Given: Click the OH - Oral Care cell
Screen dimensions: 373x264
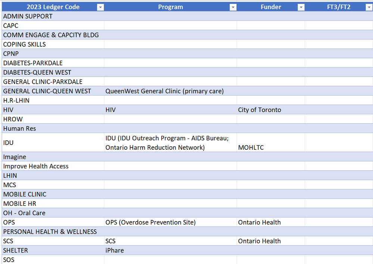Looking at the screenshot, I should pos(53,213).
